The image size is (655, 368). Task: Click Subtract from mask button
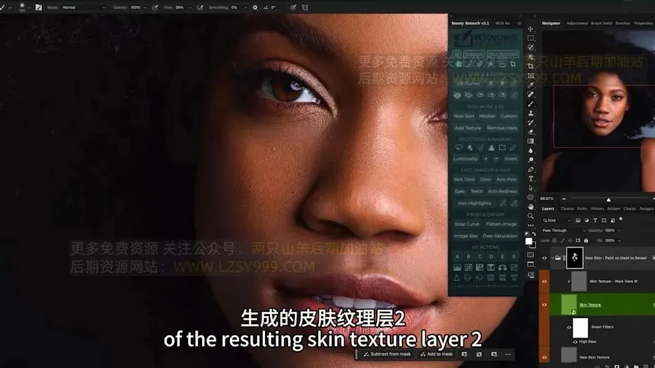[387, 354]
